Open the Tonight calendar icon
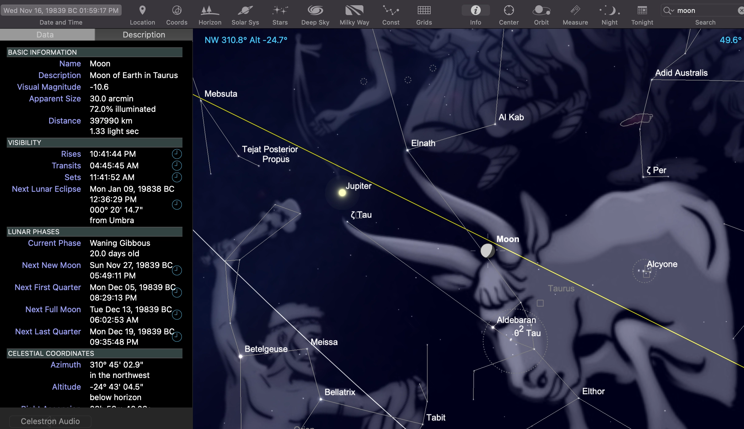This screenshot has width=744, height=429. [642, 11]
